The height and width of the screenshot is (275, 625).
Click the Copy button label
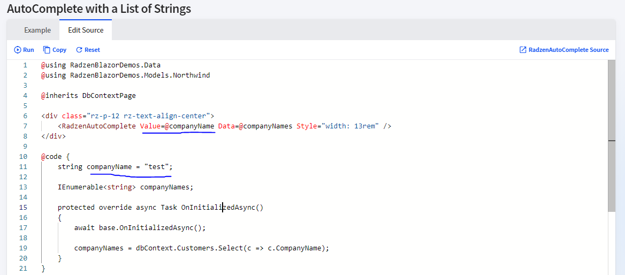[x=59, y=50]
